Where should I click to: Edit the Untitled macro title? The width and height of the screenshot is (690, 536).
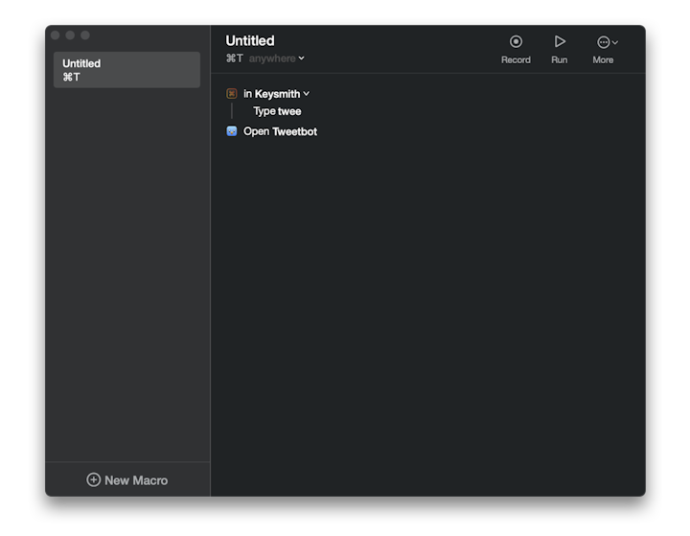click(250, 40)
